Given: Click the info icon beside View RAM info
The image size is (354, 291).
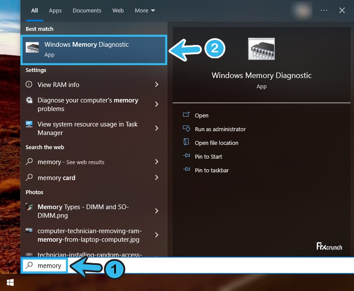Looking at the screenshot, I should pos(29,84).
